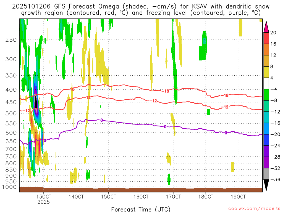283x212 pixels.
Task: Click the -18 contour label near 185CT
Action: [x=225, y=95]
